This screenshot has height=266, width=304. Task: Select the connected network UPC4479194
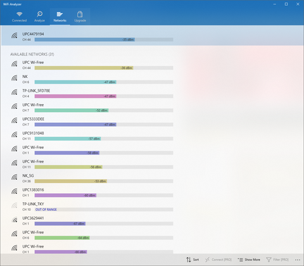34,34
